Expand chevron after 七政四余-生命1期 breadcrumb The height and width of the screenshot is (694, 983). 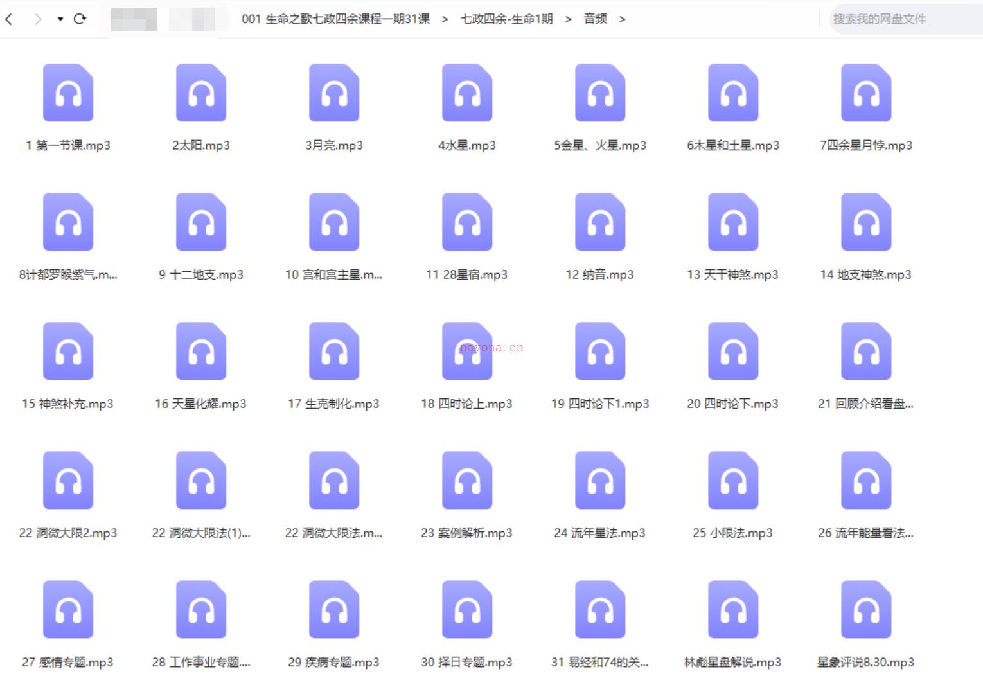click(568, 19)
